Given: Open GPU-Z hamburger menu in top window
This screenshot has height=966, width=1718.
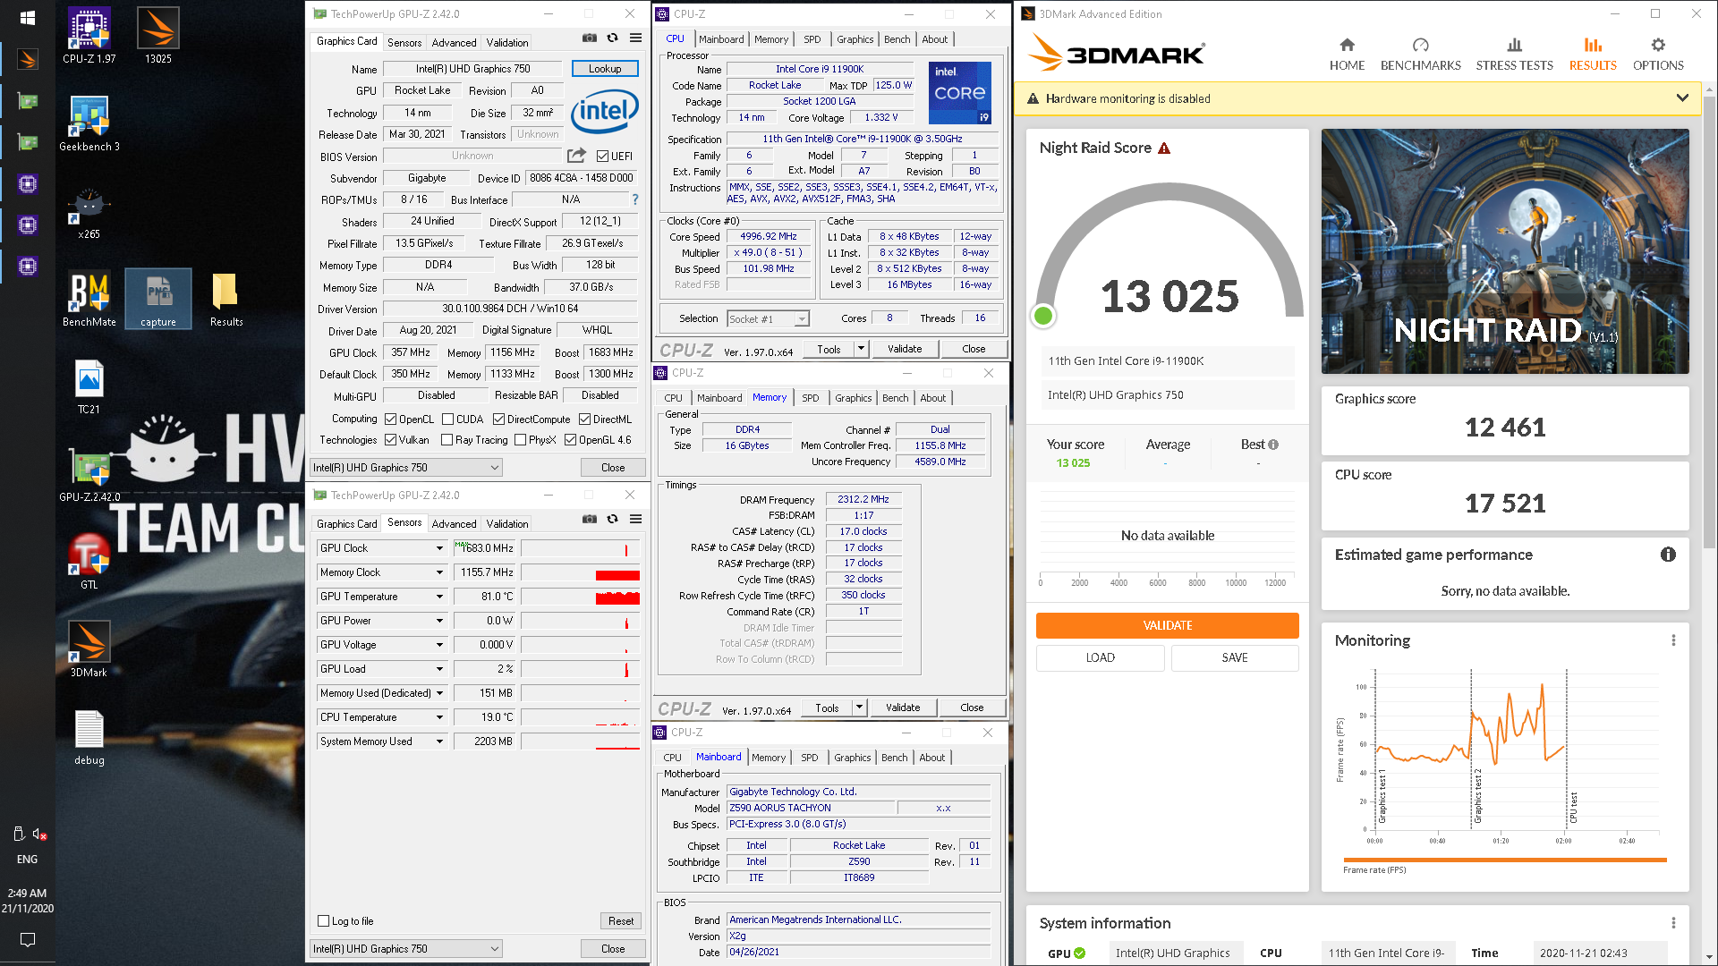Looking at the screenshot, I should point(635,38).
